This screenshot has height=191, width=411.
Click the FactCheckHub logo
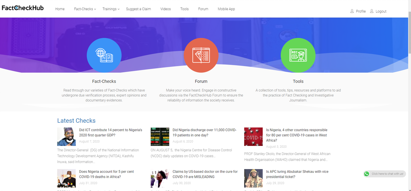[23, 8]
